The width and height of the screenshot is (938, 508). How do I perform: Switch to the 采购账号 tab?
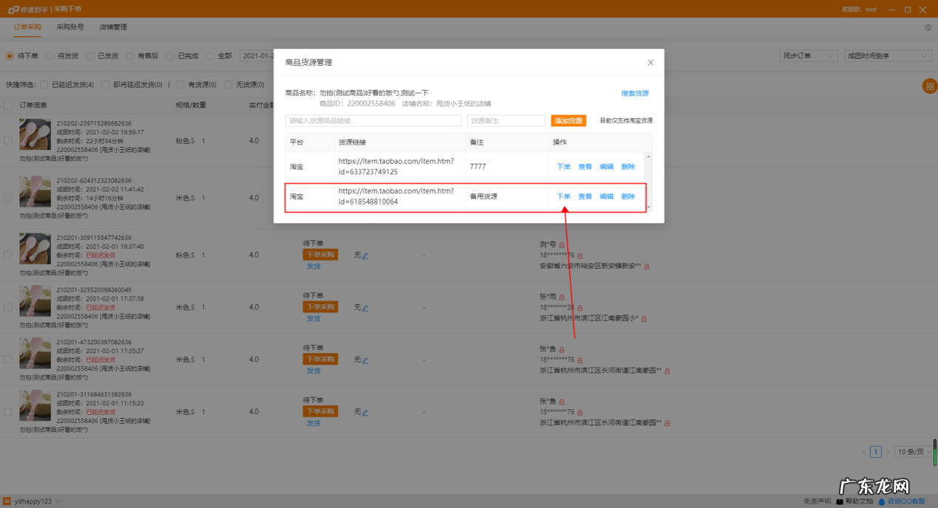pos(71,27)
